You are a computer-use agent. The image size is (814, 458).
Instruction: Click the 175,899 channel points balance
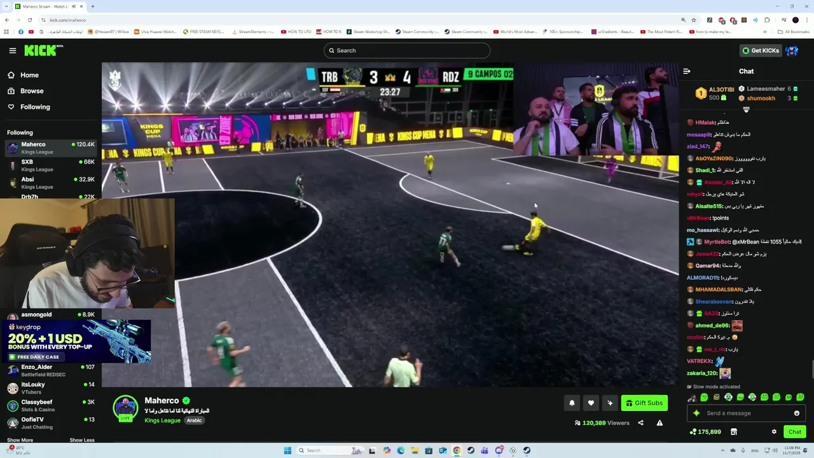706,432
